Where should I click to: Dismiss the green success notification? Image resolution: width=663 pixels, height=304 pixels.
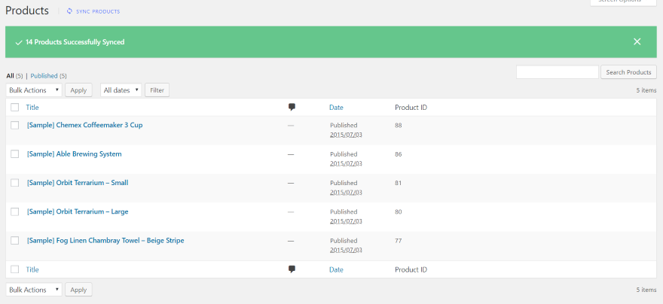pyautogui.click(x=637, y=41)
